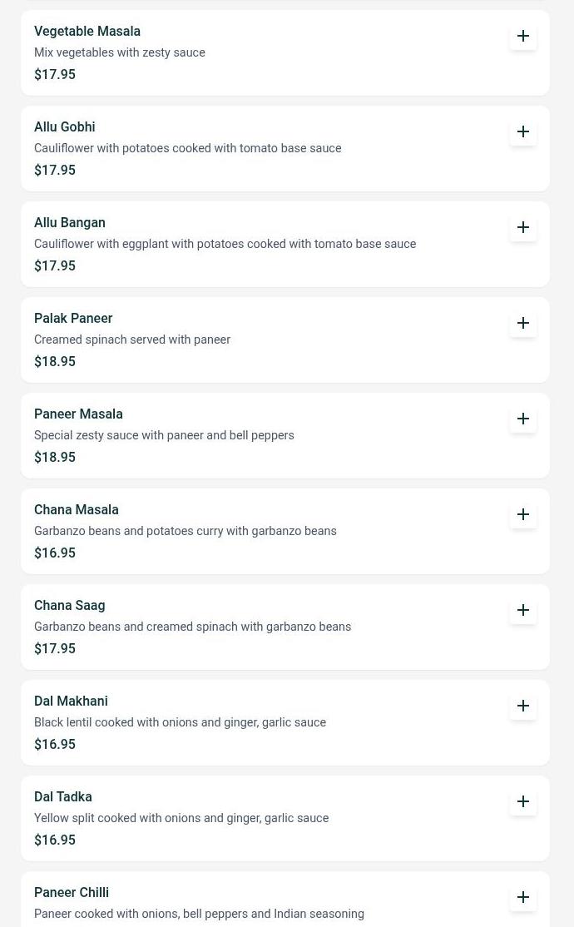Add Chana Saag via plus icon
Image resolution: width=574 pixels, height=927 pixels.
[x=522, y=611]
